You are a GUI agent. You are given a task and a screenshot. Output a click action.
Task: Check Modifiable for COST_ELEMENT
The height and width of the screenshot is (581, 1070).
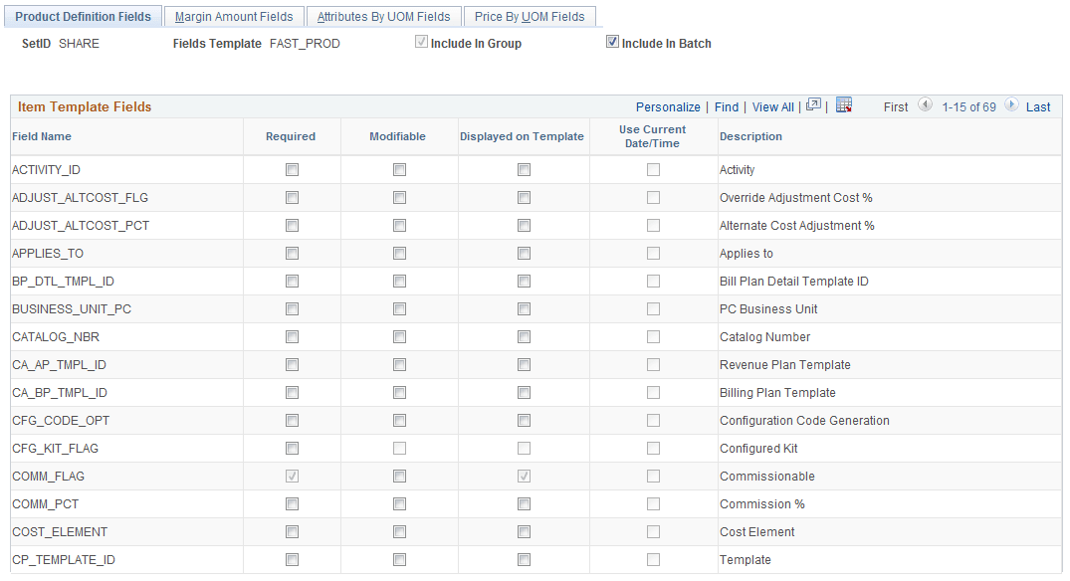[399, 531]
